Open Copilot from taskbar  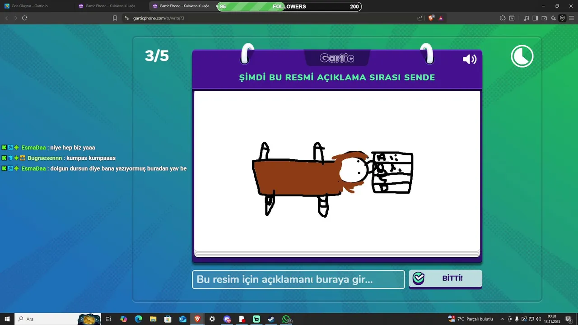[124, 319]
